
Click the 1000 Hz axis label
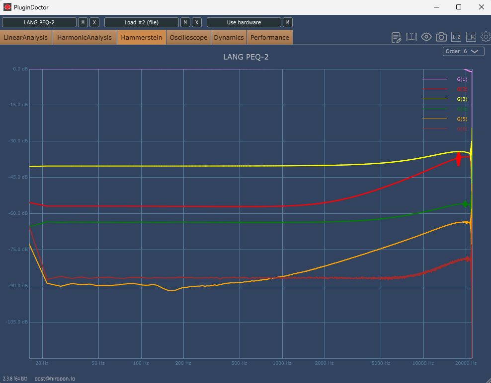click(x=282, y=363)
